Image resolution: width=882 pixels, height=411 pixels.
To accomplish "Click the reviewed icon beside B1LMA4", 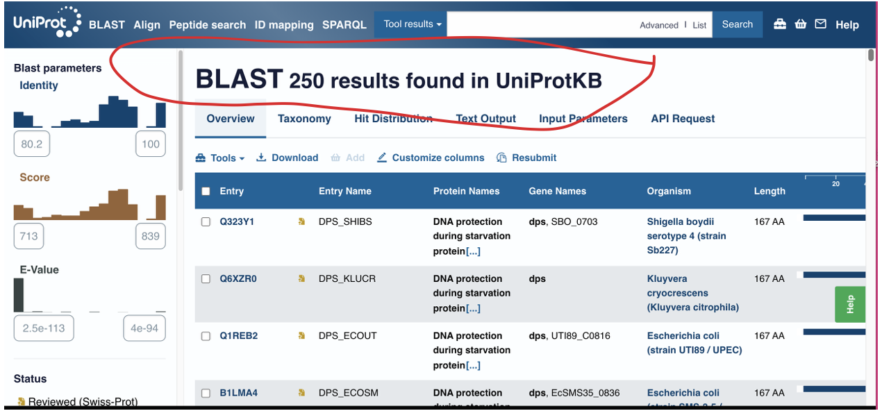I will pyautogui.click(x=301, y=392).
